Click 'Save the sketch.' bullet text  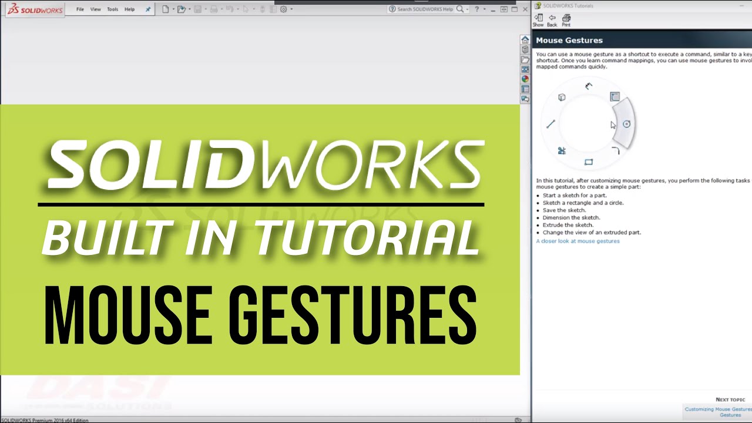pyautogui.click(x=564, y=210)
